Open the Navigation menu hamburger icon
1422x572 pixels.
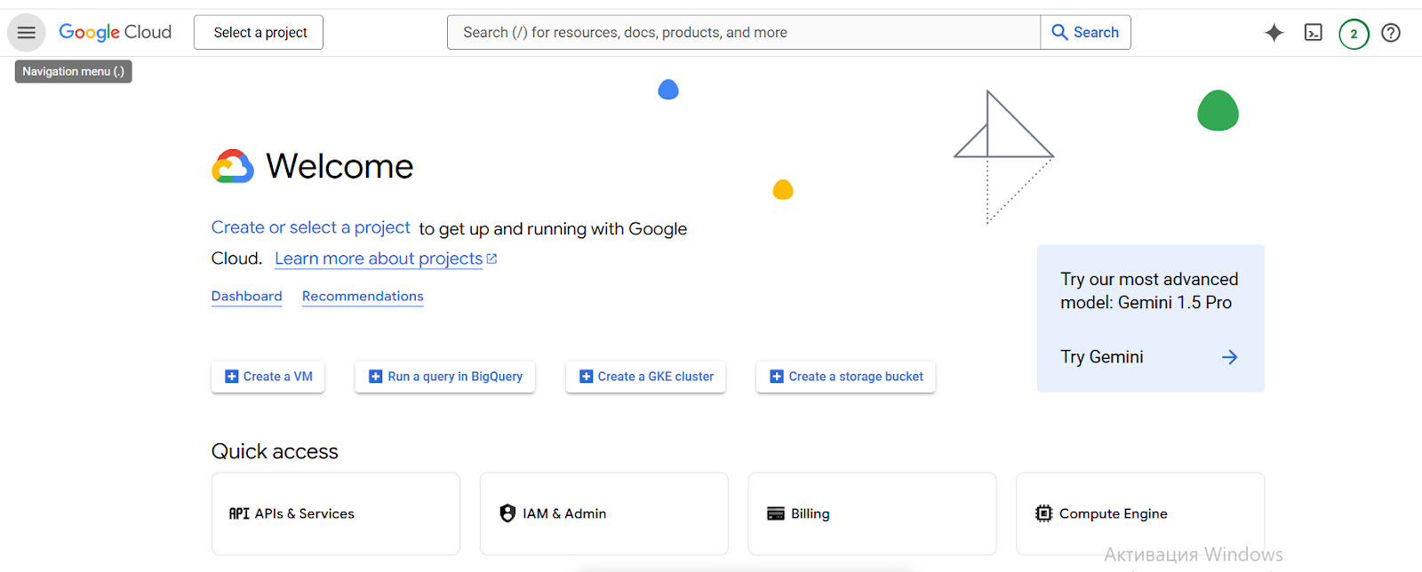click(27, 33)
